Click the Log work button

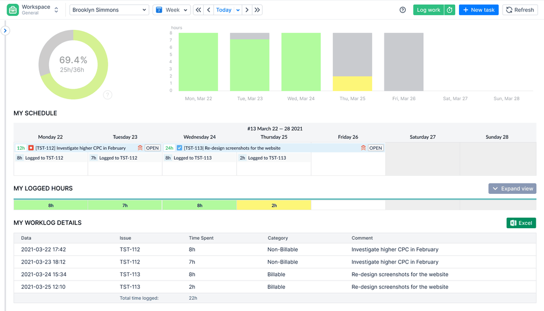coord(429,10)
